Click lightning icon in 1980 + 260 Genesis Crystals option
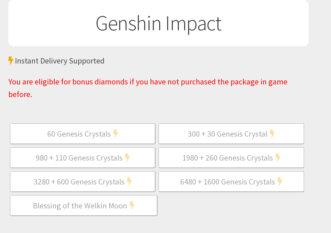Viewport: 331px width, 233px height. point(278,158)
